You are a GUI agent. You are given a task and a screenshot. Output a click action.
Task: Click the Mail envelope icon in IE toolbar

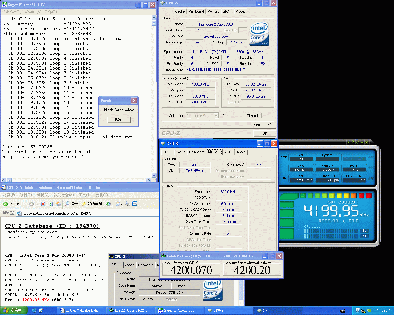coord(118,204)
